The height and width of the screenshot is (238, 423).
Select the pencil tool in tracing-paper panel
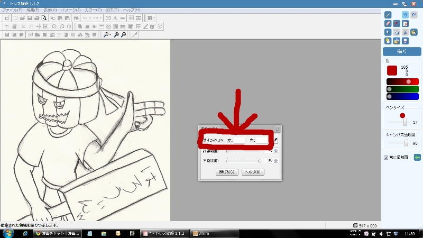tap(388, 15)
